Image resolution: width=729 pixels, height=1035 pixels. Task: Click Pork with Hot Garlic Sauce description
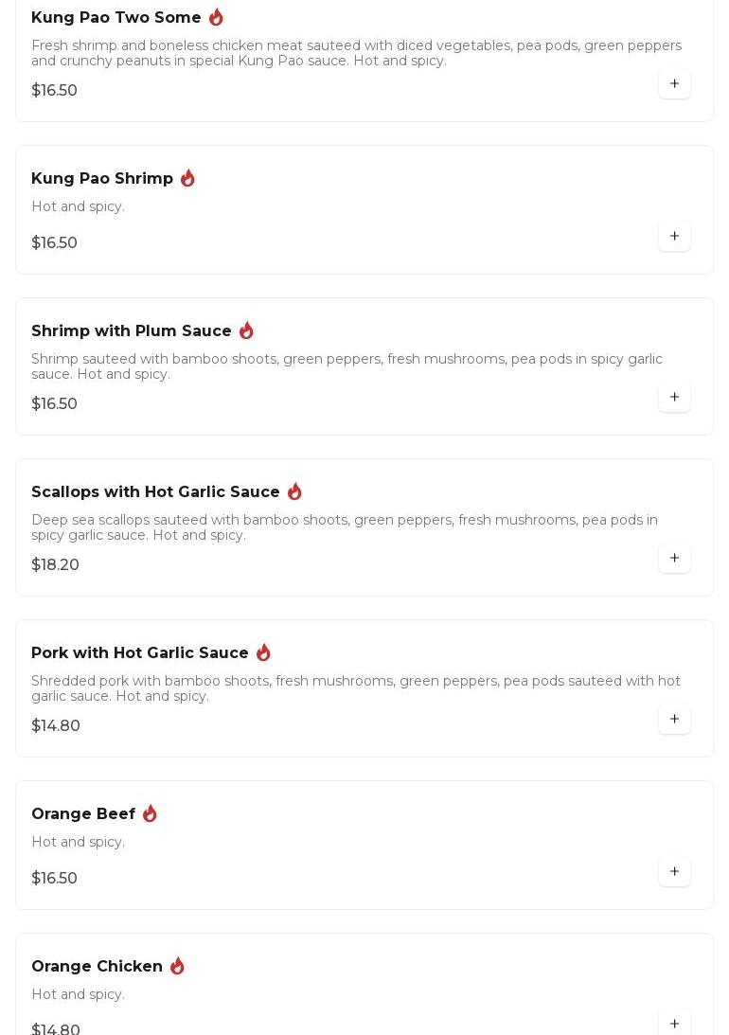pyautogui.click(x=356, y=688)
